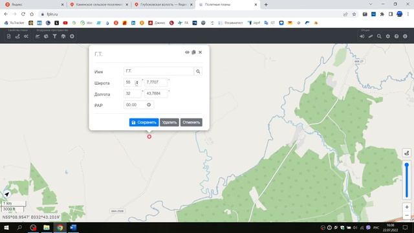This screenshot has width=414, height=233.
Task: Go to browser home page
Action: click(32, 14)
